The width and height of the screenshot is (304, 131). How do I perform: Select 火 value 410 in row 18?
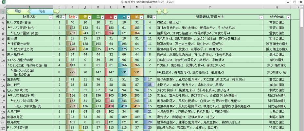click(111, 106)
